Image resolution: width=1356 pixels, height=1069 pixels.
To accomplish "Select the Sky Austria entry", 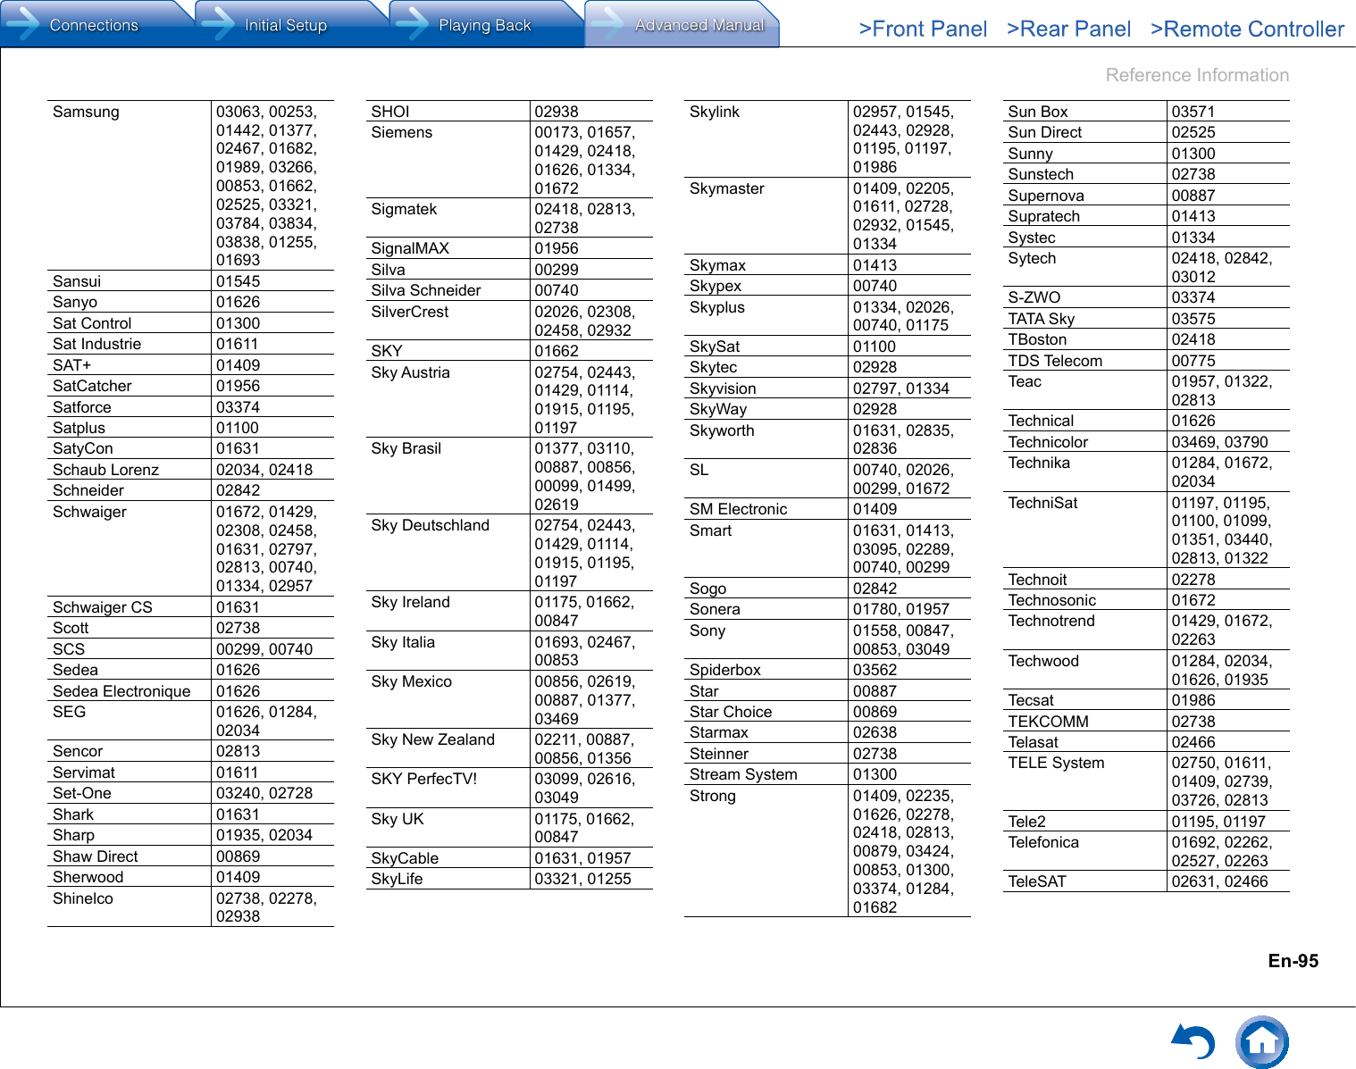I will (411, 372).
